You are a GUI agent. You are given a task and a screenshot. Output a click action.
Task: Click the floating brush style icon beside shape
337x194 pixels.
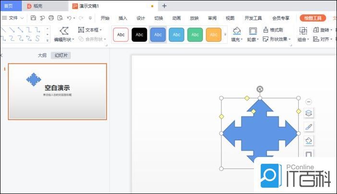[309, 127]
